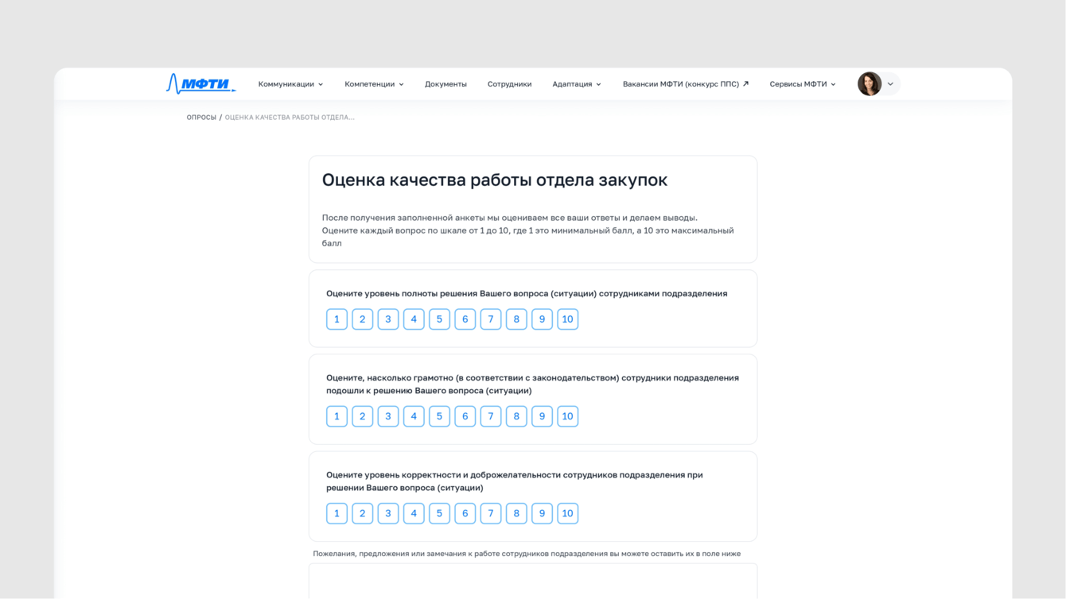The image size is (1066, 599).
Task: Rate 10 for полноты решения question
Action: (568, 319)
